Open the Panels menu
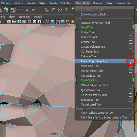The height and width of the screenshot is (137, 137). pyautogui.click(x=38, y=17)
